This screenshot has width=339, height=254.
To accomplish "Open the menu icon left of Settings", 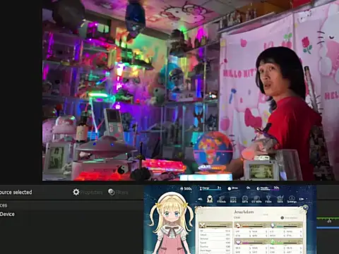I will [x=280, y=200].
